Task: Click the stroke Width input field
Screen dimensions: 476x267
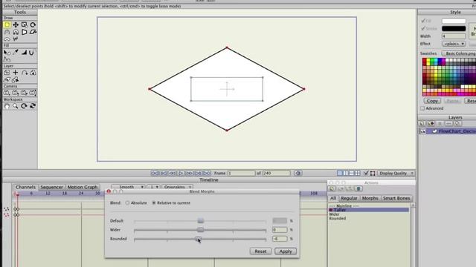Action: 454,36
